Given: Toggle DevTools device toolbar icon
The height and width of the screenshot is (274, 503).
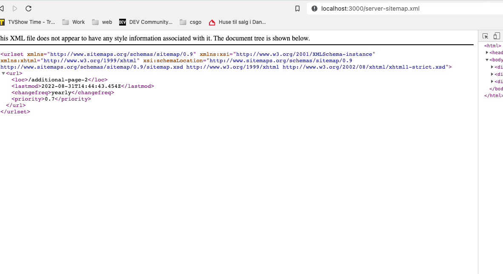Looking at the screenshot, I should 497,36.
